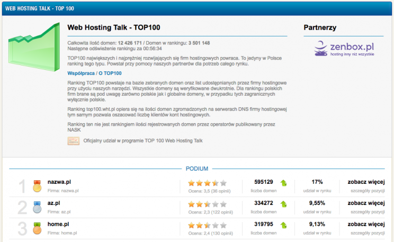Click the silver medal icon for az.pl

point(37,207)
